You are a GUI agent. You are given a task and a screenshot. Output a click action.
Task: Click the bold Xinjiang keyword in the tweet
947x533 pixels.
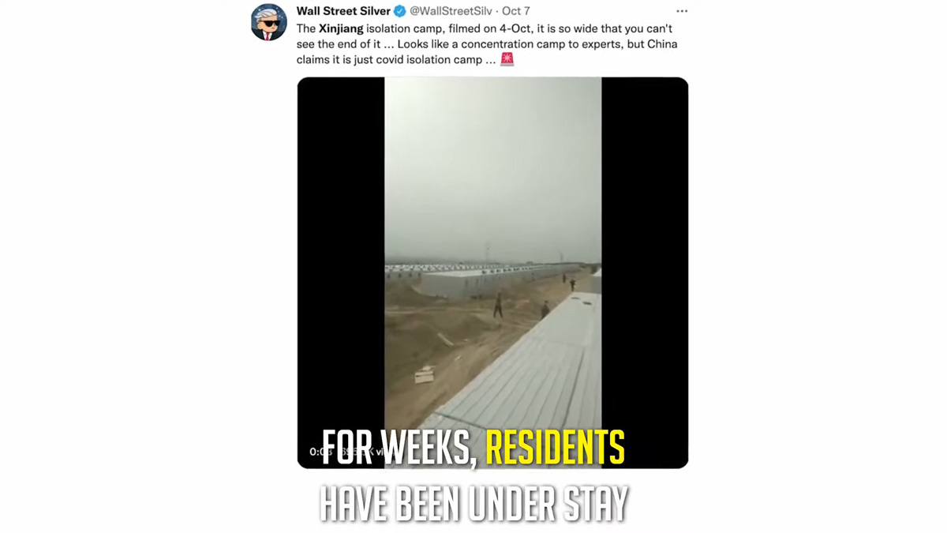click(x=341, y=28)
